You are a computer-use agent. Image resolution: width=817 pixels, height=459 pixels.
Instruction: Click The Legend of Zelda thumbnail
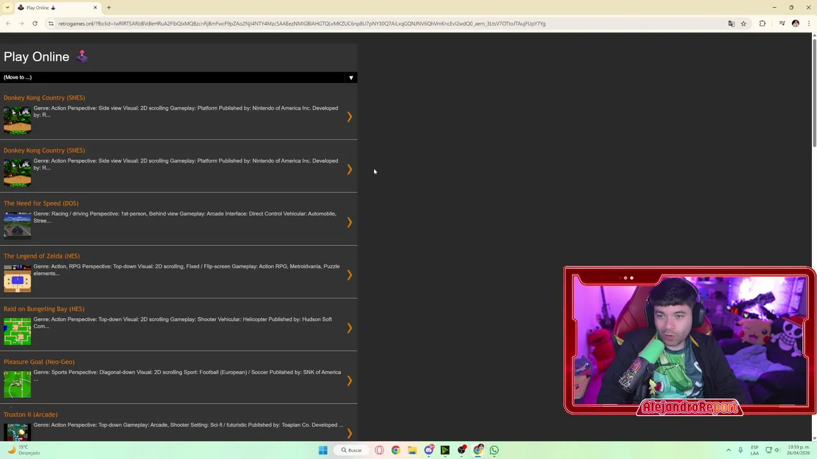[x=17, y=279]
